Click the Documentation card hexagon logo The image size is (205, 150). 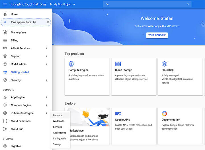coord(164,114)
